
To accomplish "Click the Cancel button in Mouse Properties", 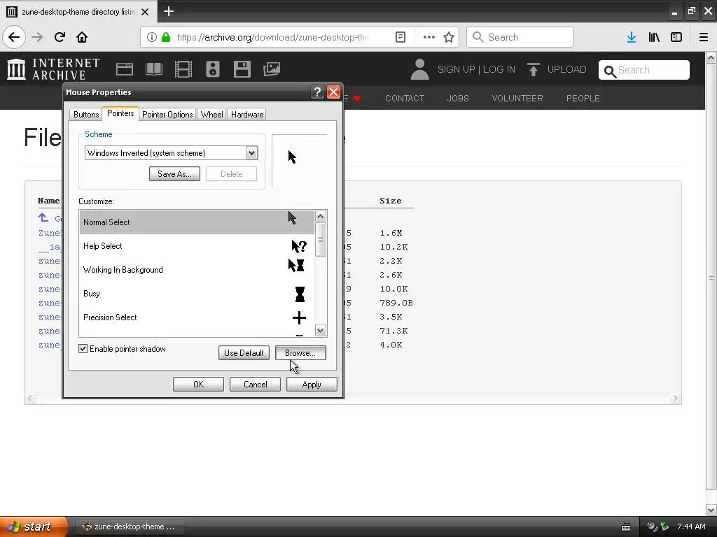I will pyautogui.click(x=255, y=385).
